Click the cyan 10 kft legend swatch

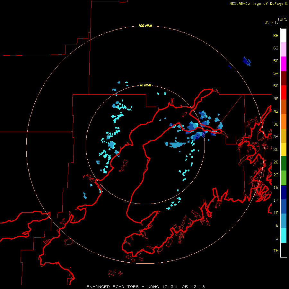pyautogui.click(x=284, y=235)
